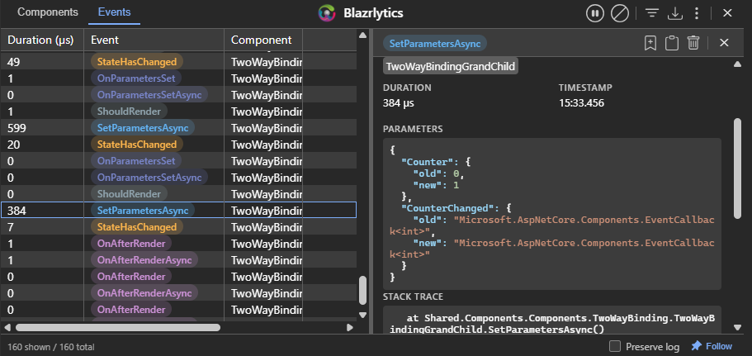Click the 160 shown / 160 total status
This screenshot has width=752, height=356.
point(51,347)
